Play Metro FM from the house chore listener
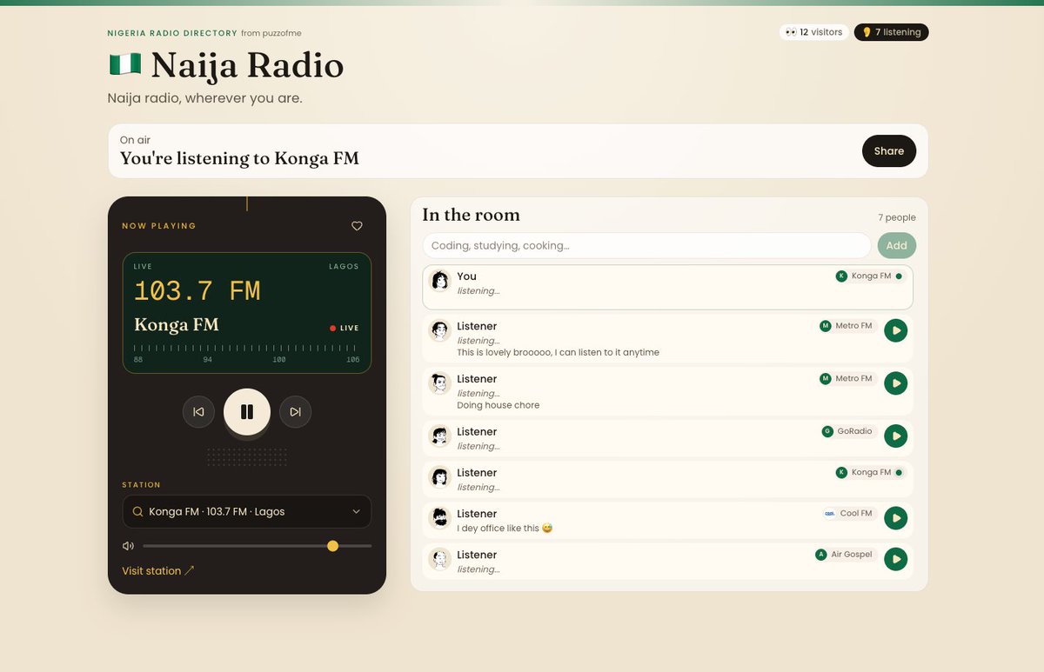1044x672 pixels. [896, 383]
